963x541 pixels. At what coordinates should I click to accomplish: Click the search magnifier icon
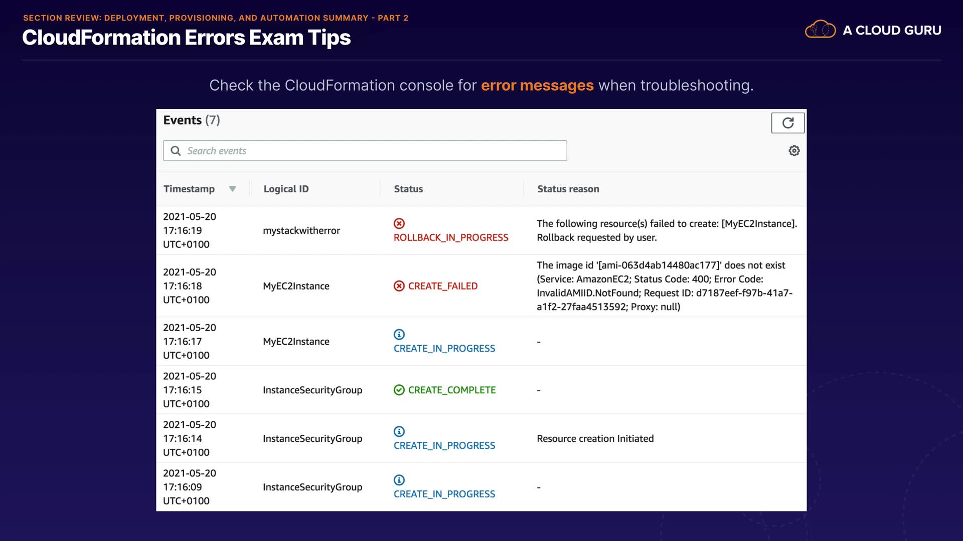click(176, 151)
